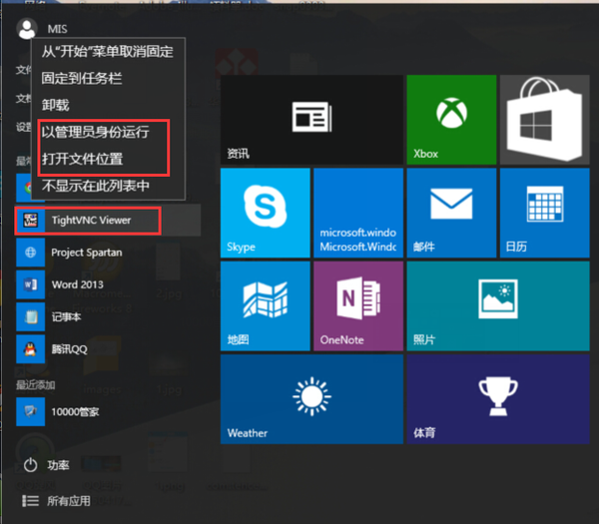Choose 固定到任务栏 from the context menu
The height and width of the screenshot is (524, 599).
(x=108, y=78)
